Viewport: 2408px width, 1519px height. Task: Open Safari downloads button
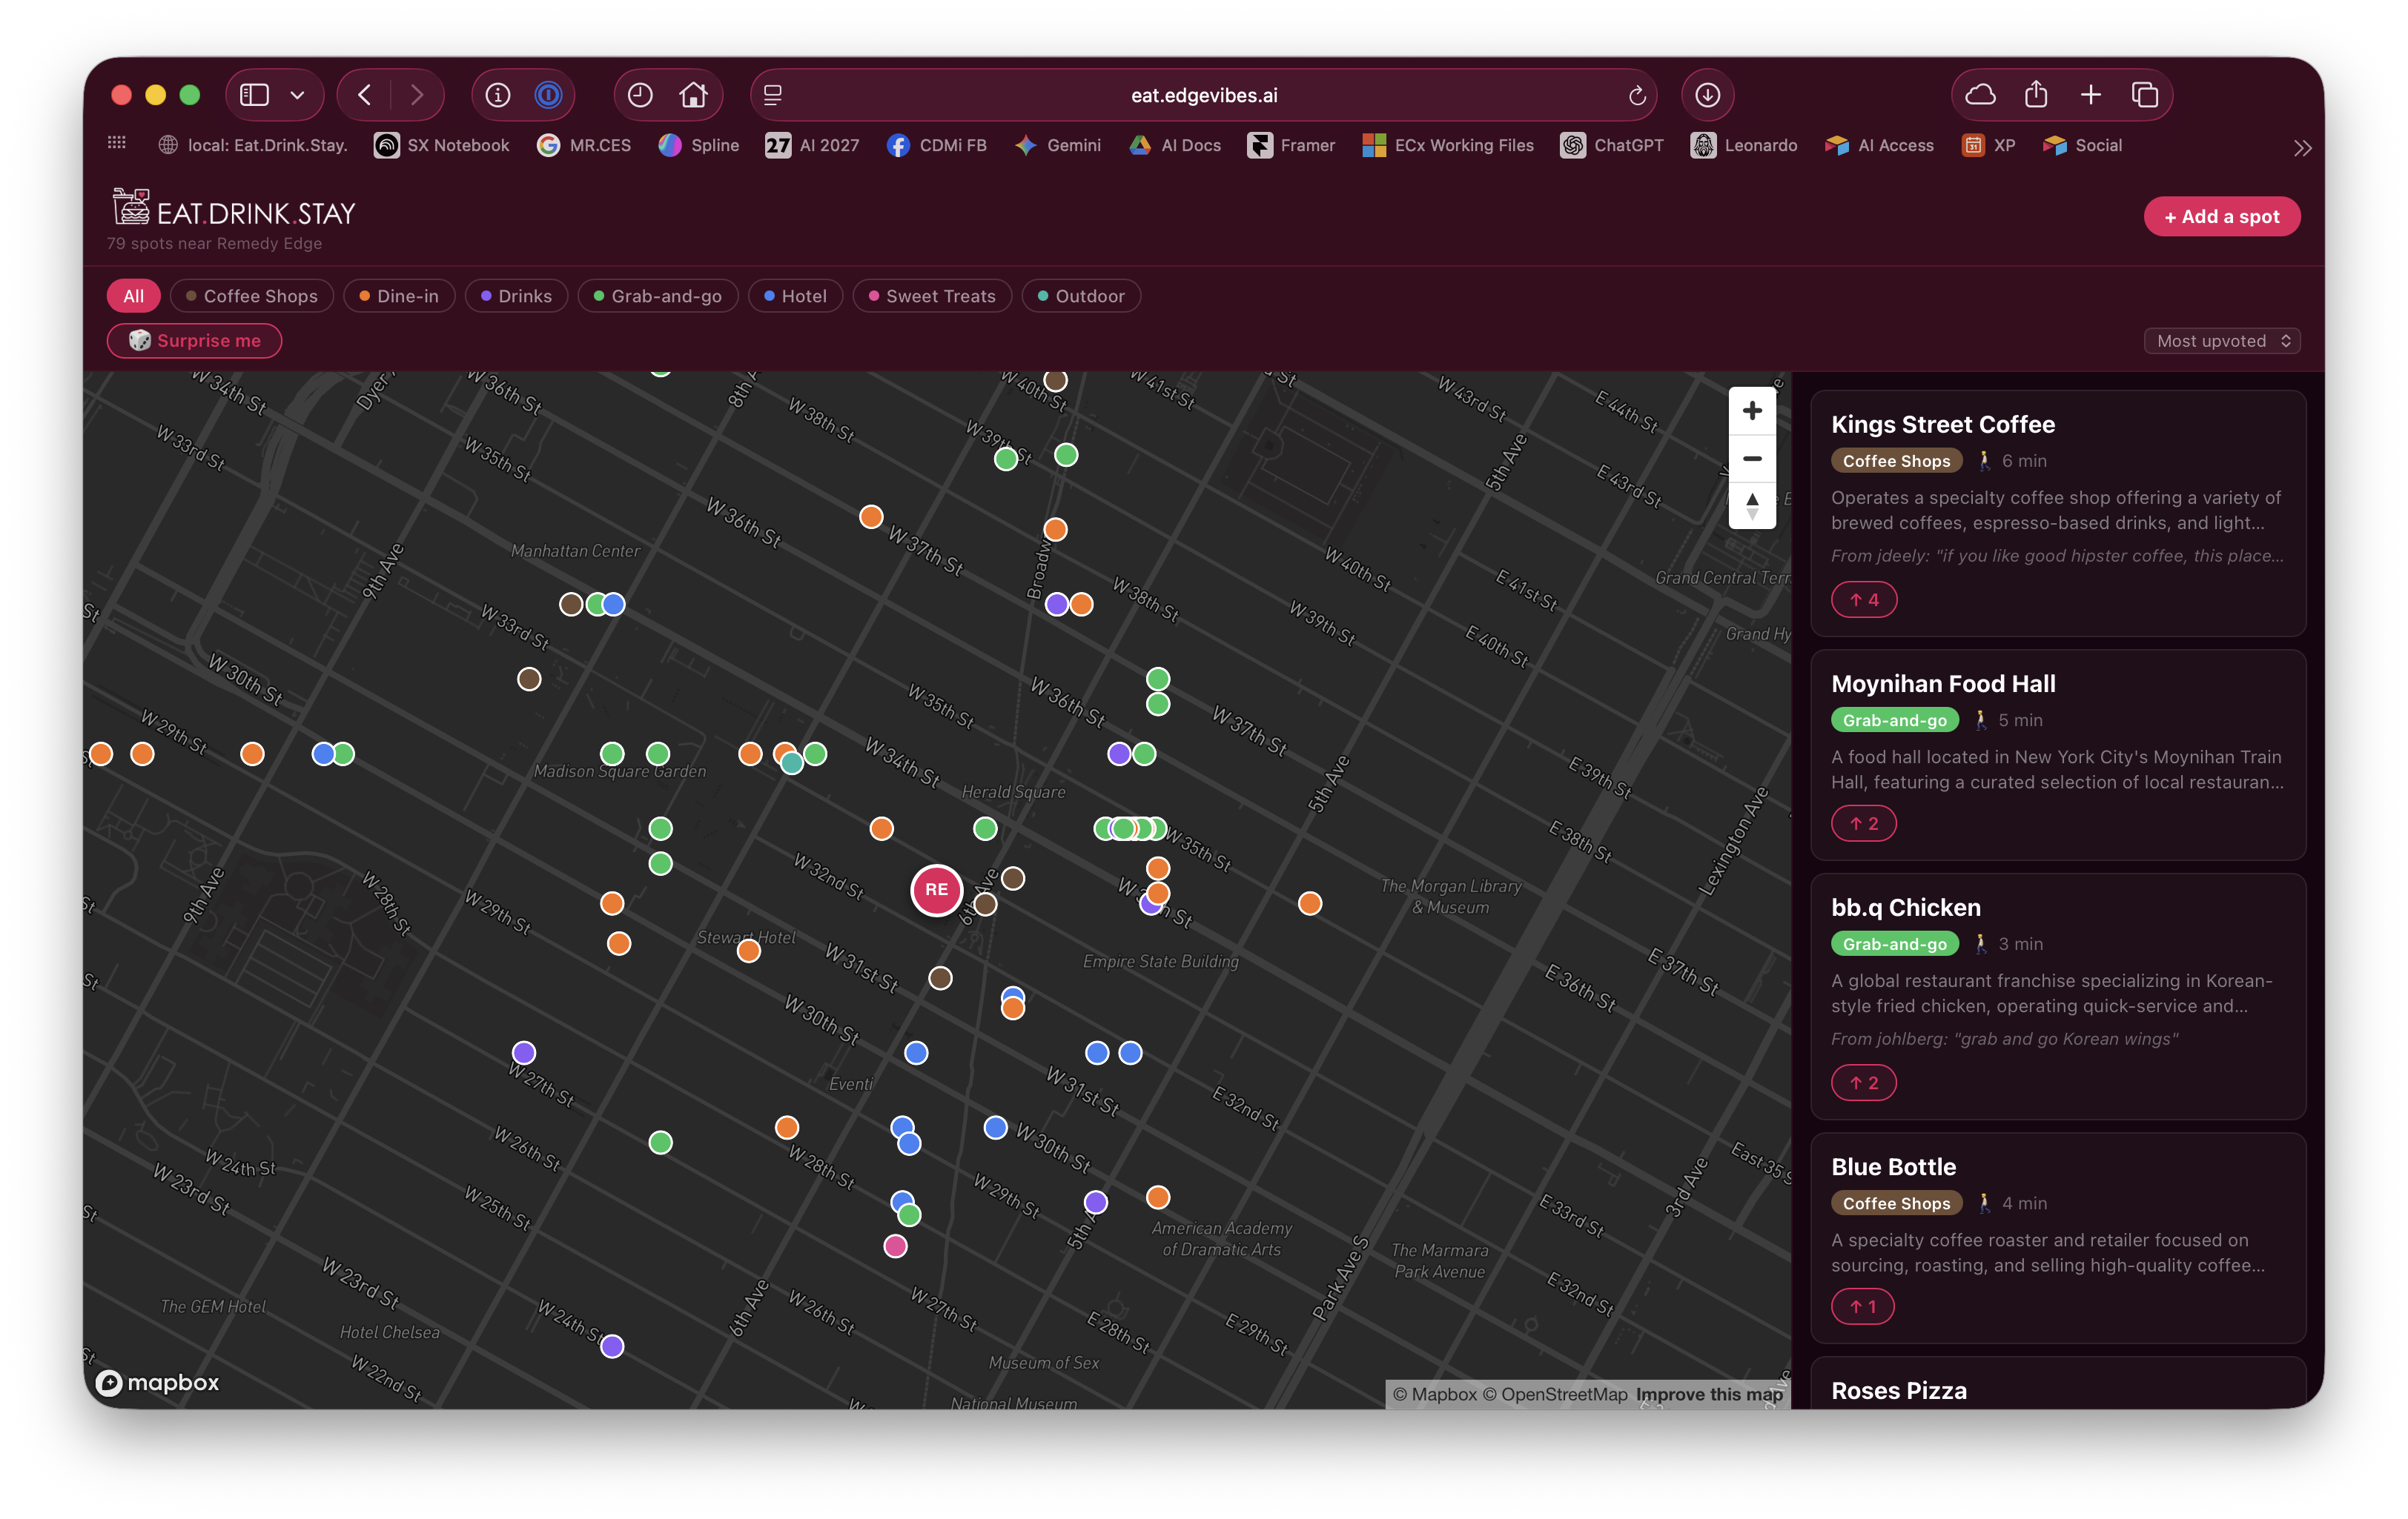pyautogui.click(x=1707, y=95)
